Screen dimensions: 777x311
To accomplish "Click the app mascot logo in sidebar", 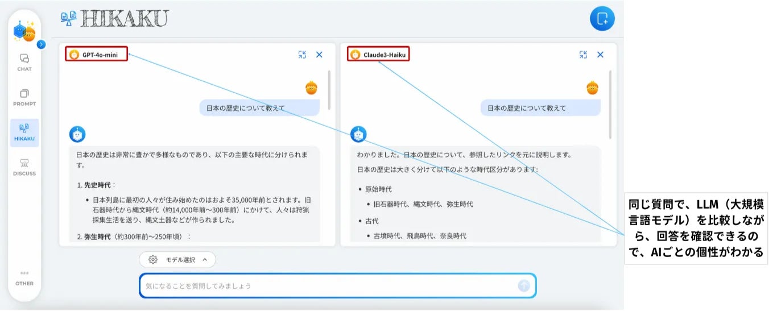I will (x=24, y=31).
